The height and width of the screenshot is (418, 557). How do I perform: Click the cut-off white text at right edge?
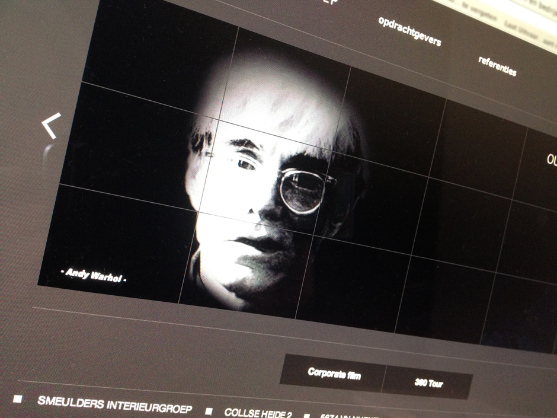pyautogui.click(x=551, y=160)
